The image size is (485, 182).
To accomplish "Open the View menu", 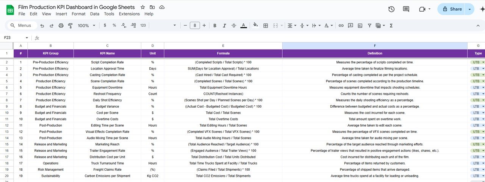I will click(47, 14).
